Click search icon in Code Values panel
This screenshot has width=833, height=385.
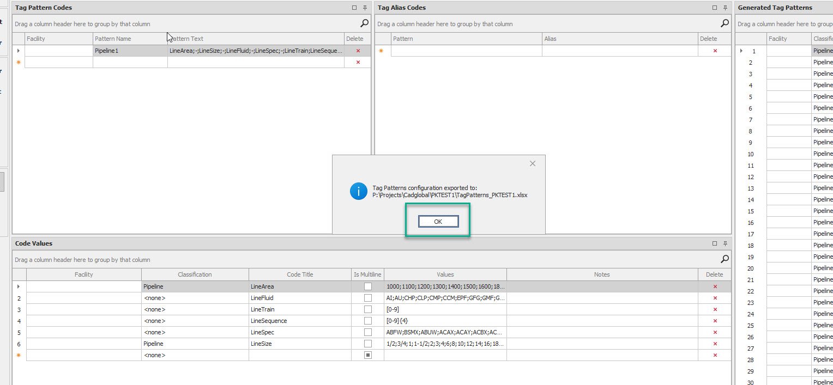click(x=725, y=259)
